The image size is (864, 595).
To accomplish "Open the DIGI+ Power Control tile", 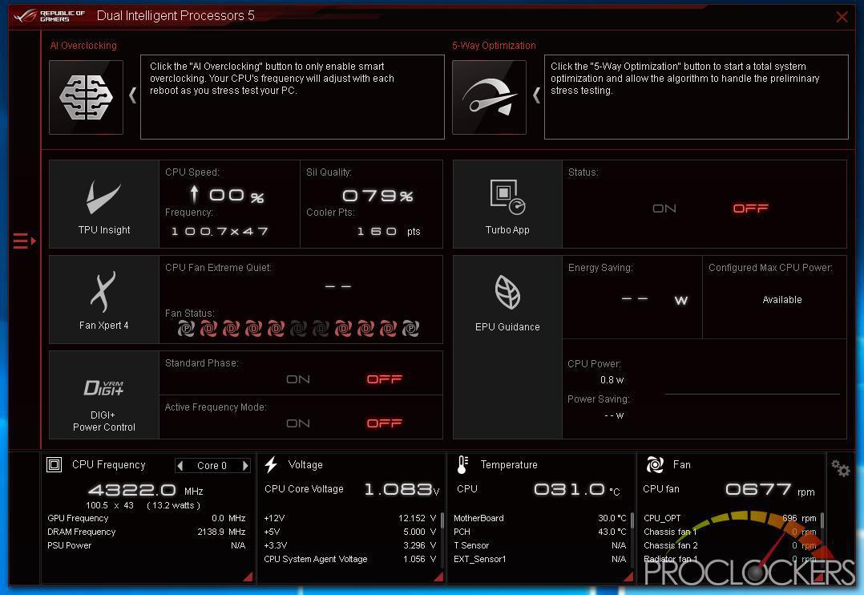I will click(x=104, y=395).
